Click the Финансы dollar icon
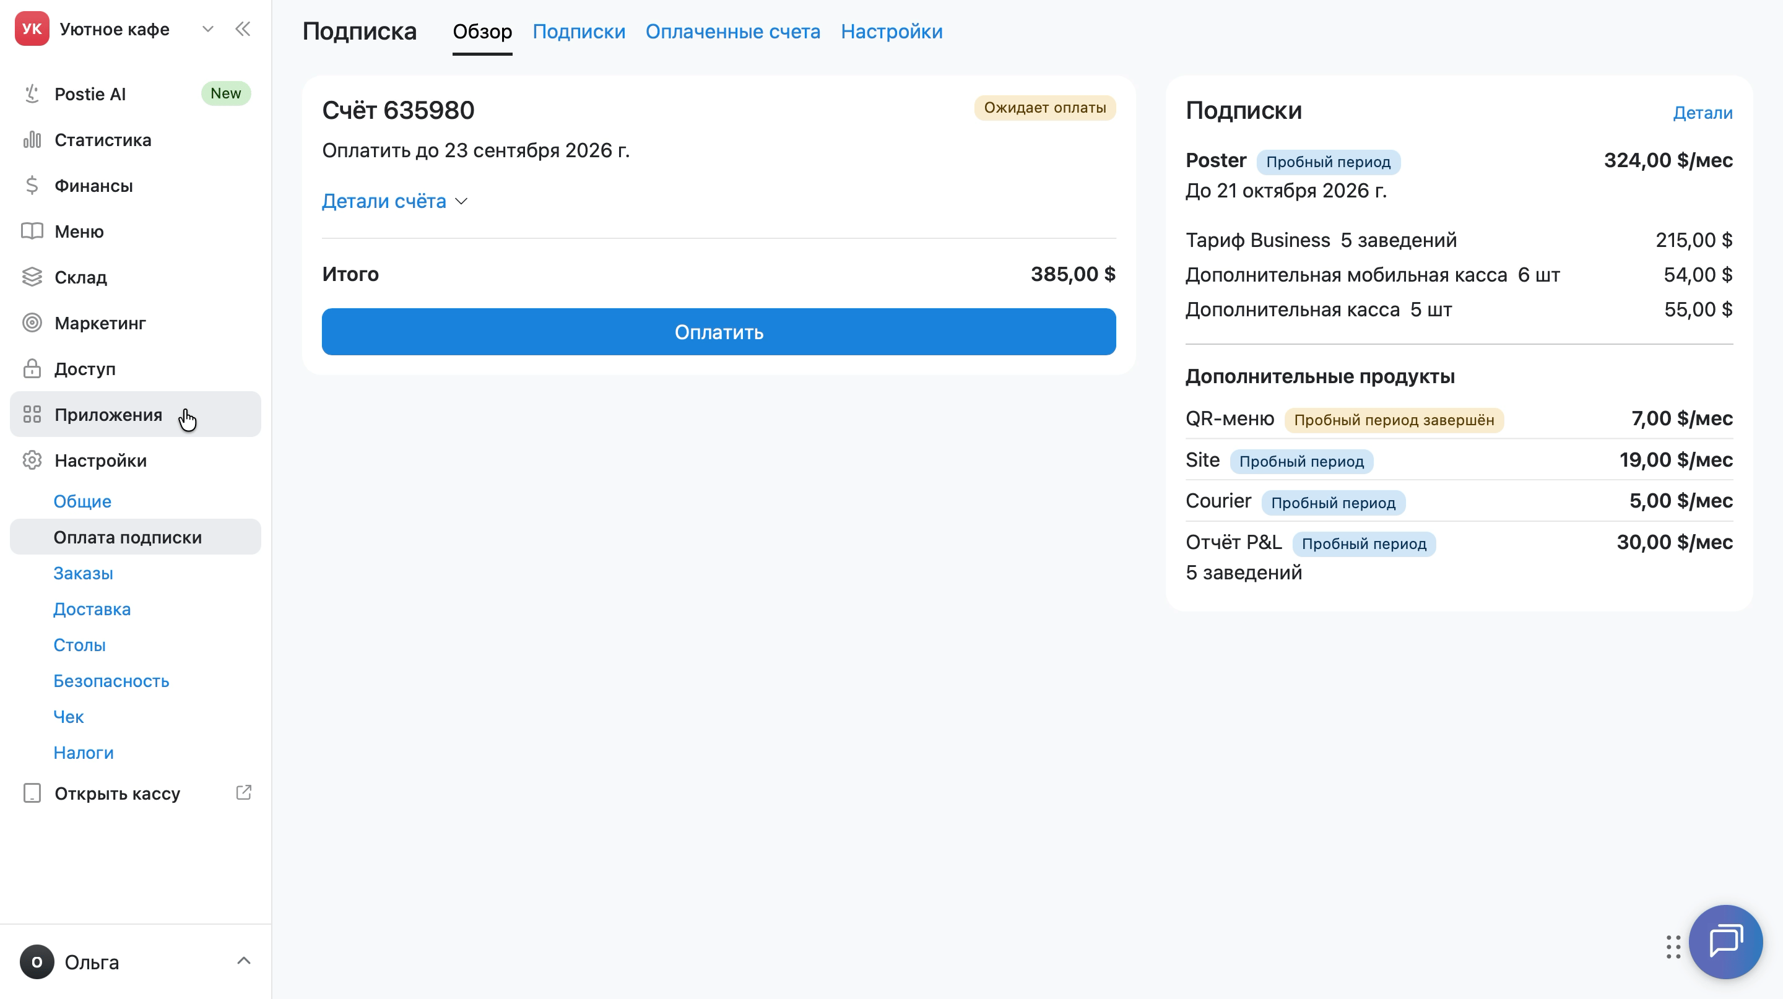This screenshot has height=999, width=1783. (x=32, y=186)
